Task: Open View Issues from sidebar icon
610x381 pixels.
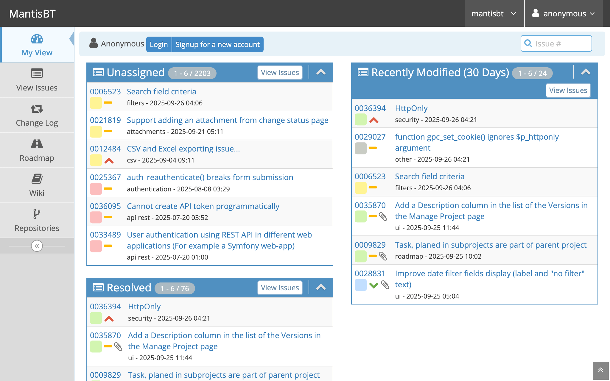Action: (37, 73)
